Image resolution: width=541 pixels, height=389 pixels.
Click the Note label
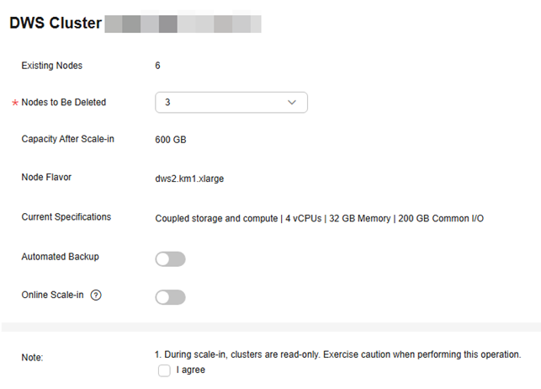pos(32,357)
